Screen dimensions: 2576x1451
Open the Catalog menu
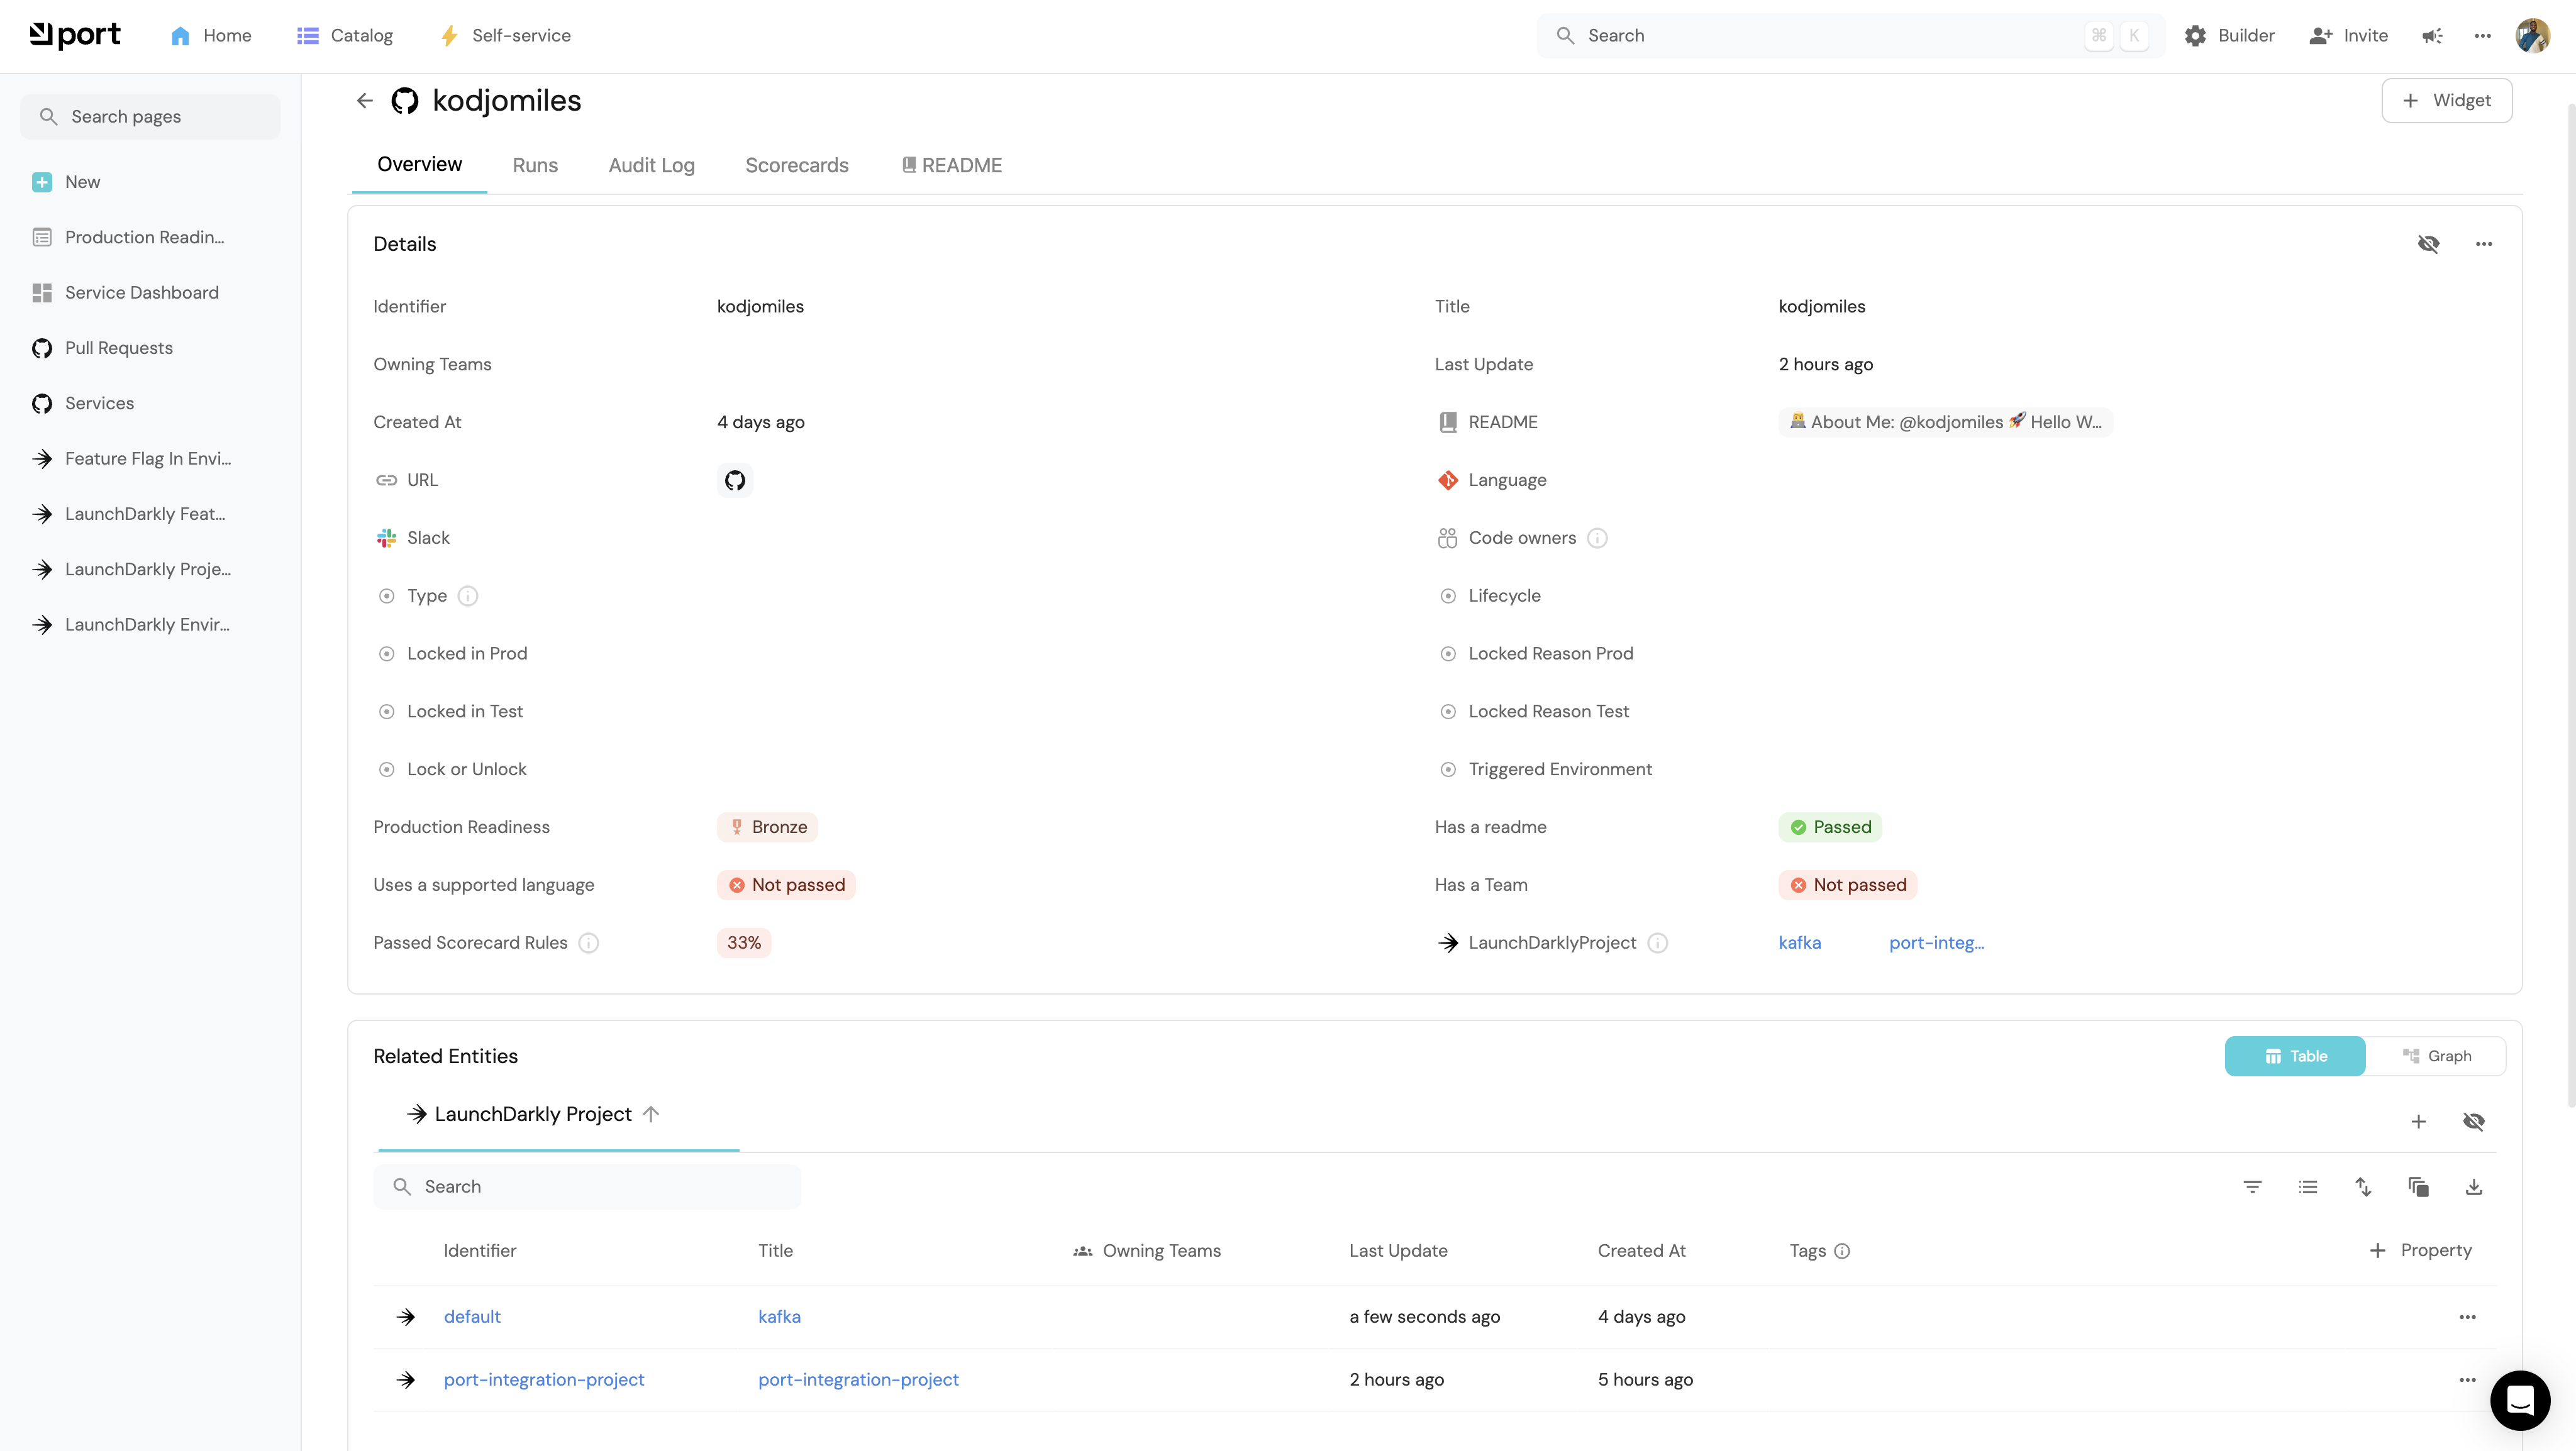[345, 36]
